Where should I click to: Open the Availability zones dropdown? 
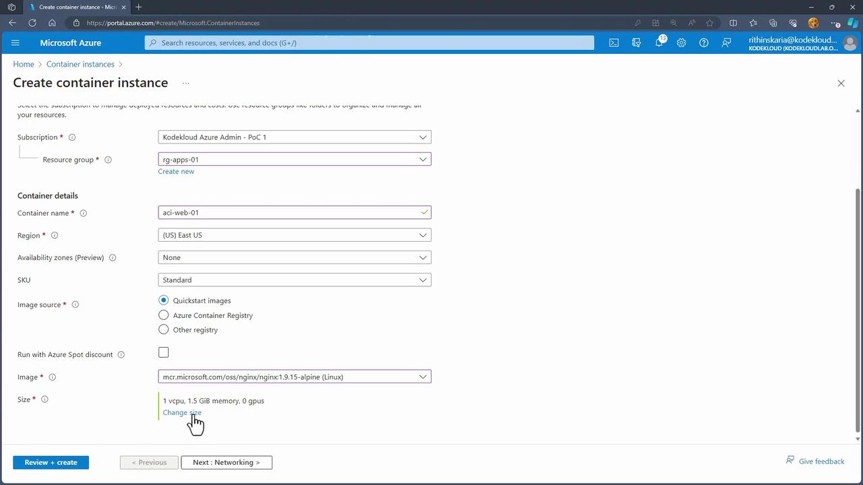pyautogui.click(x=295, y=257)
